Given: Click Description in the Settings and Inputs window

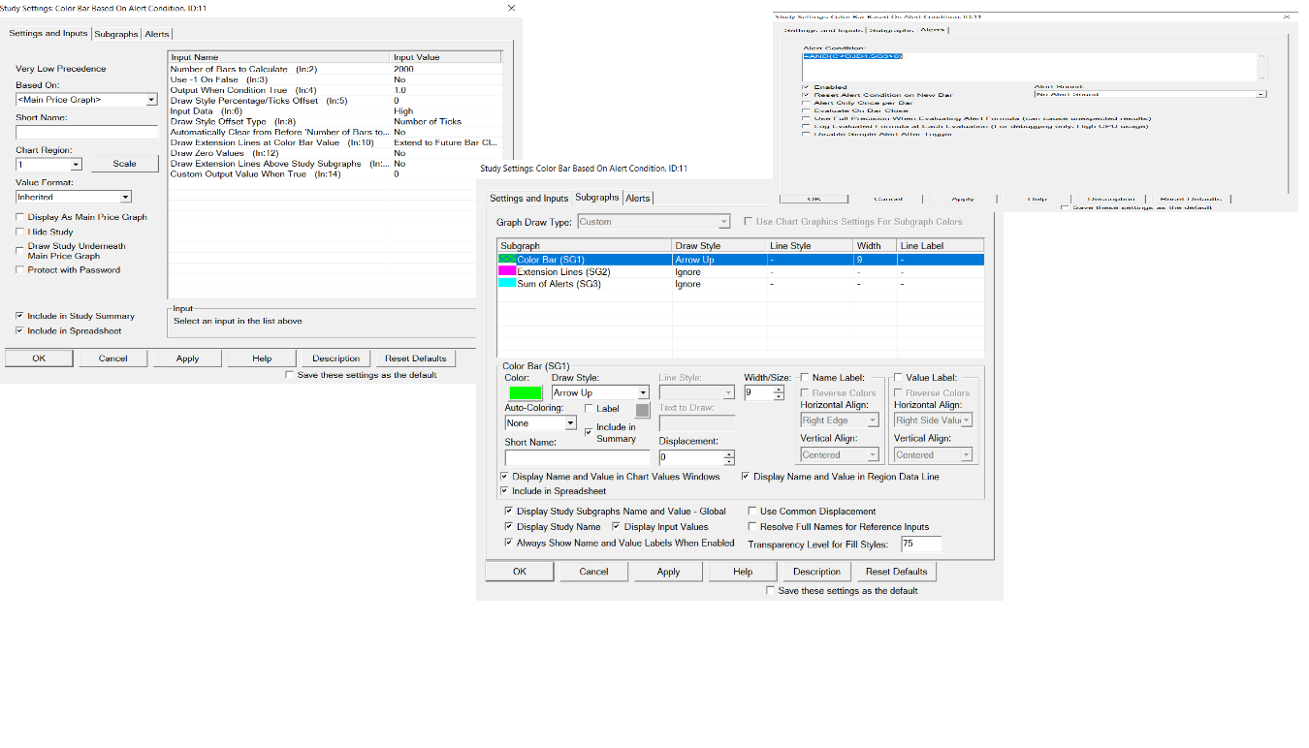Looking at the screenshot, I should [336, 358].
